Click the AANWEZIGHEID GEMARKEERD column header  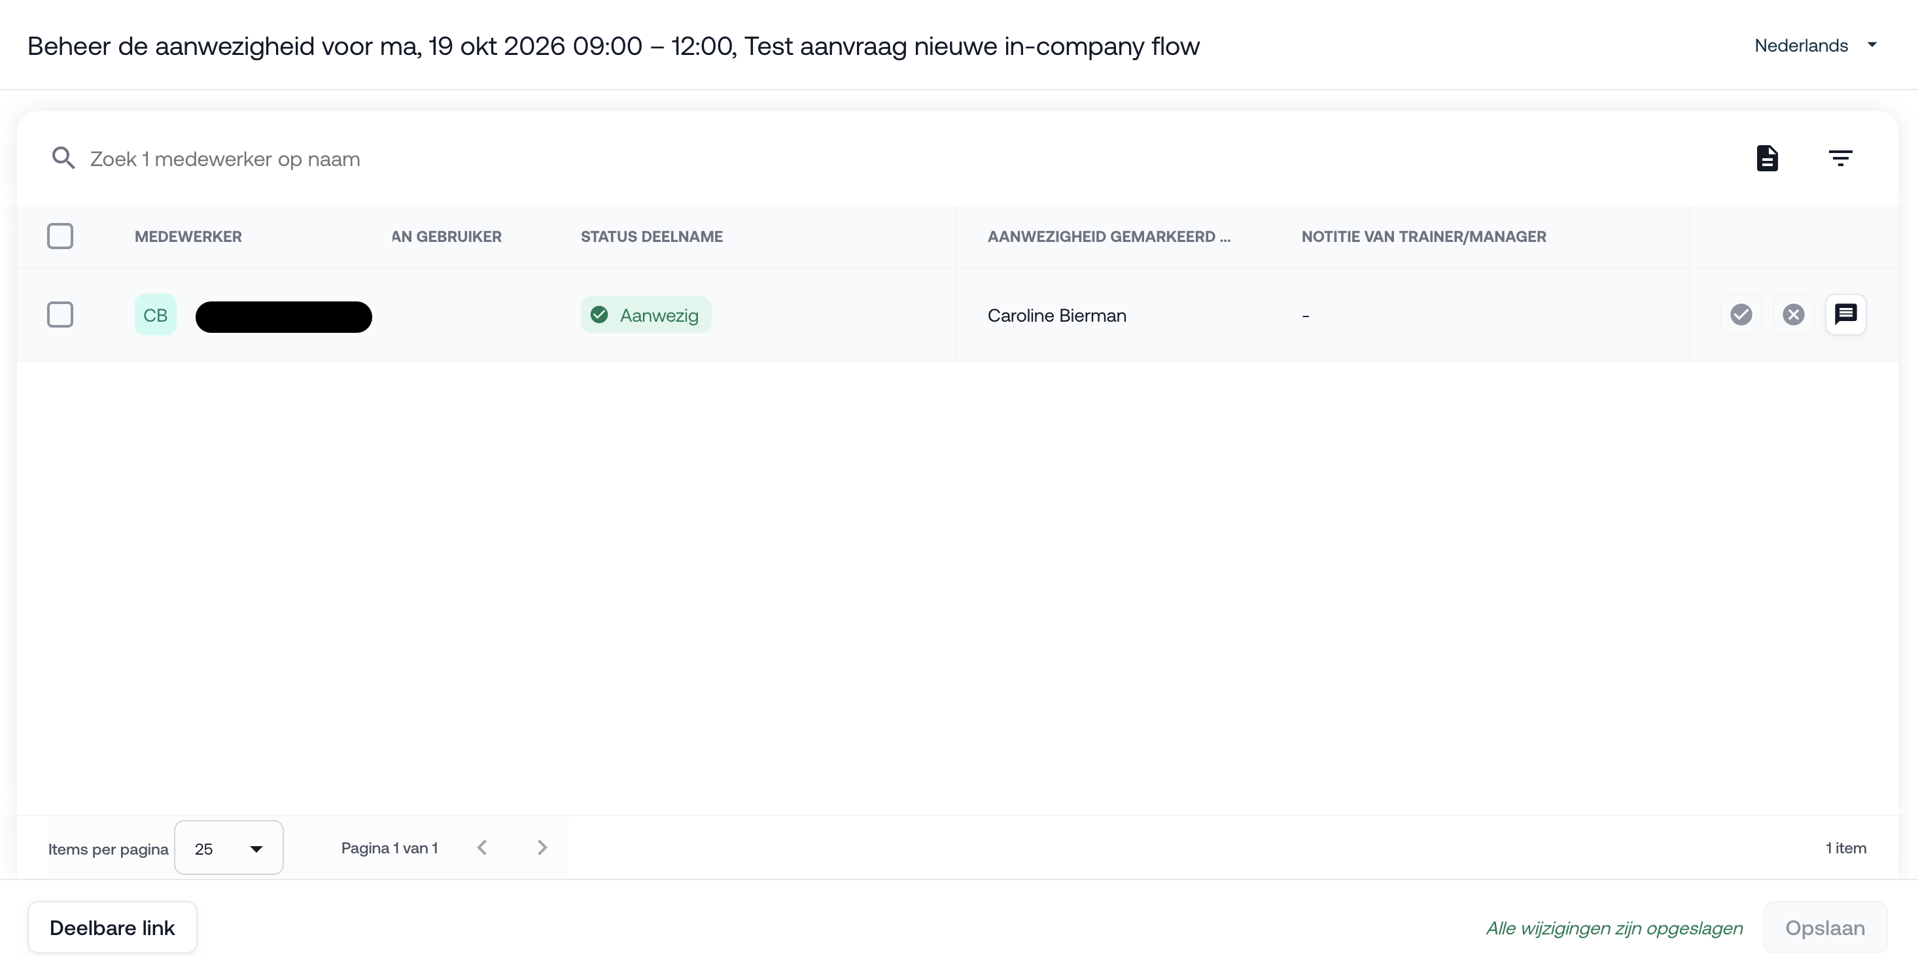point(1109,236)
